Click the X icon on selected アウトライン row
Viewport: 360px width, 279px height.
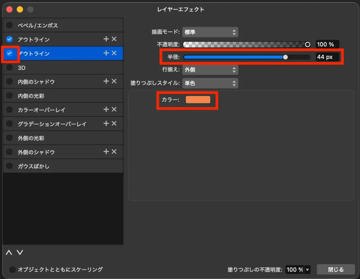114,53
